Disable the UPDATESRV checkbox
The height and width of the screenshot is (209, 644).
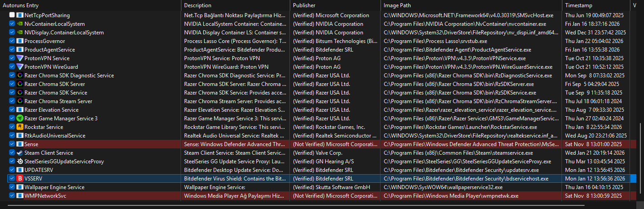(x=12, y=170)
